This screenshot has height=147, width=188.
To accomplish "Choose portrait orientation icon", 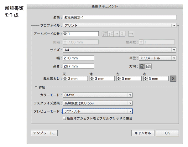I will 142,66.
